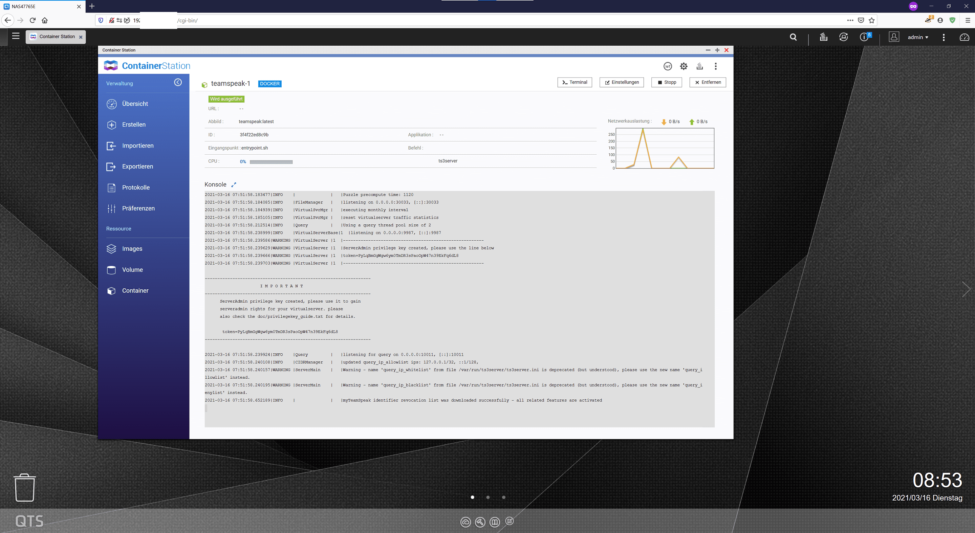Click the Wird ausgeführt status label
Viewport: 975px width, 533px height.
coord(226,99)
